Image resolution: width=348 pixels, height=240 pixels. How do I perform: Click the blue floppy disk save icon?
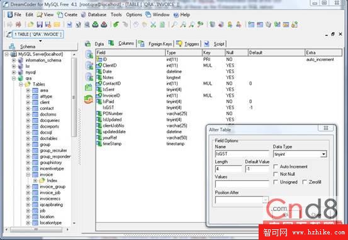(x=40, y=25)
